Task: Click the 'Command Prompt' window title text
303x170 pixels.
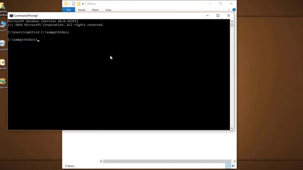Action: tap(26, 16)
